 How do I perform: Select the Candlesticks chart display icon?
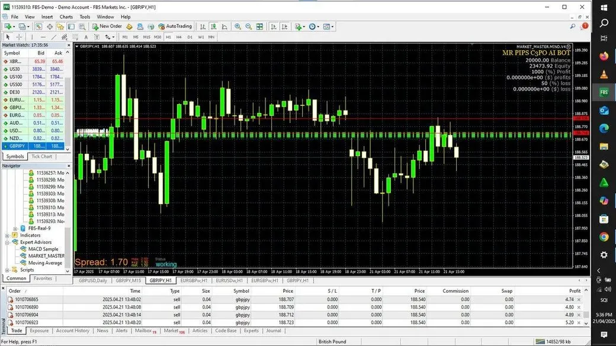(x=213, y=26)
